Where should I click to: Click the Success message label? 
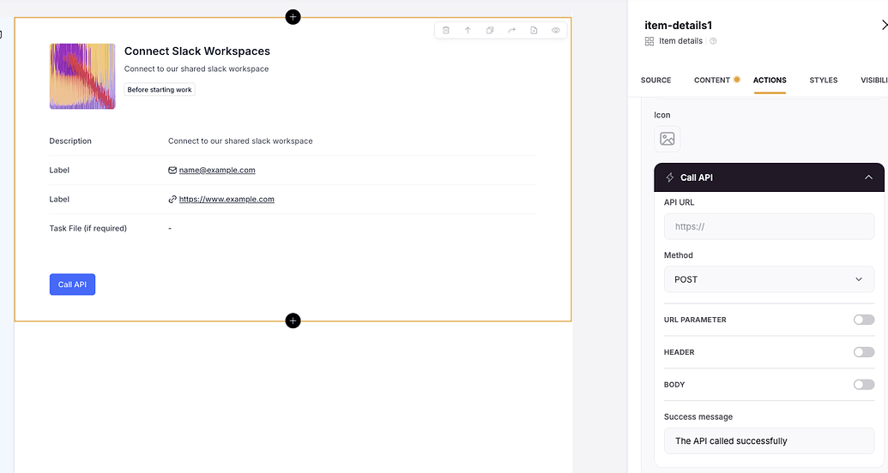pos(698,417)
